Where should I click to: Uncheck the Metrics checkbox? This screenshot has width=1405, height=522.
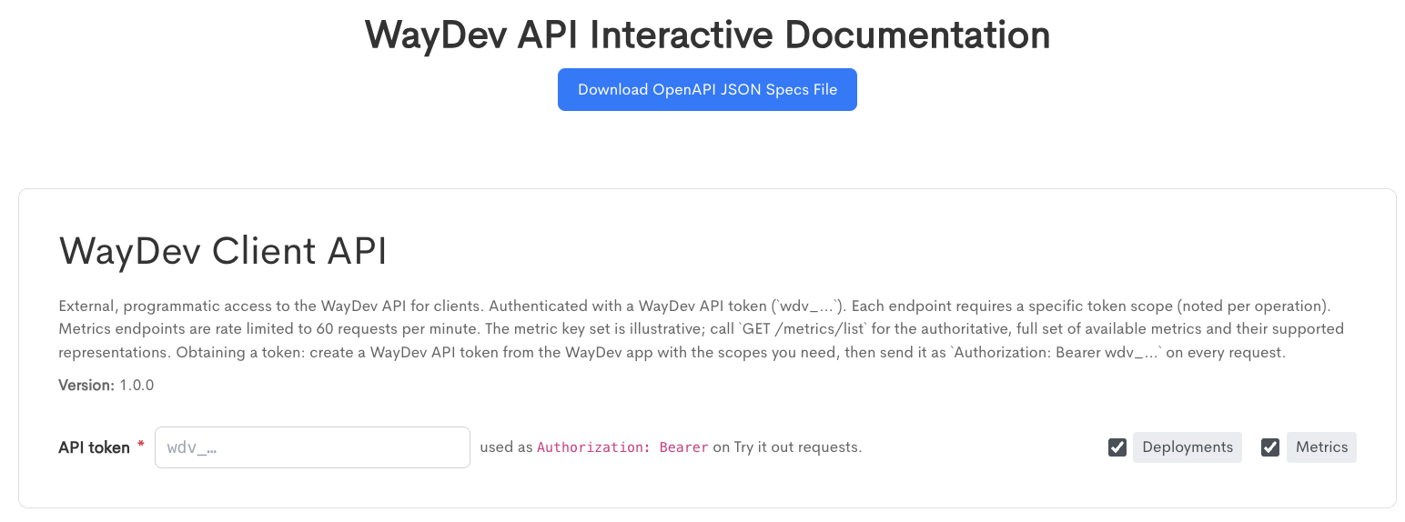[x=1270, y=447]
